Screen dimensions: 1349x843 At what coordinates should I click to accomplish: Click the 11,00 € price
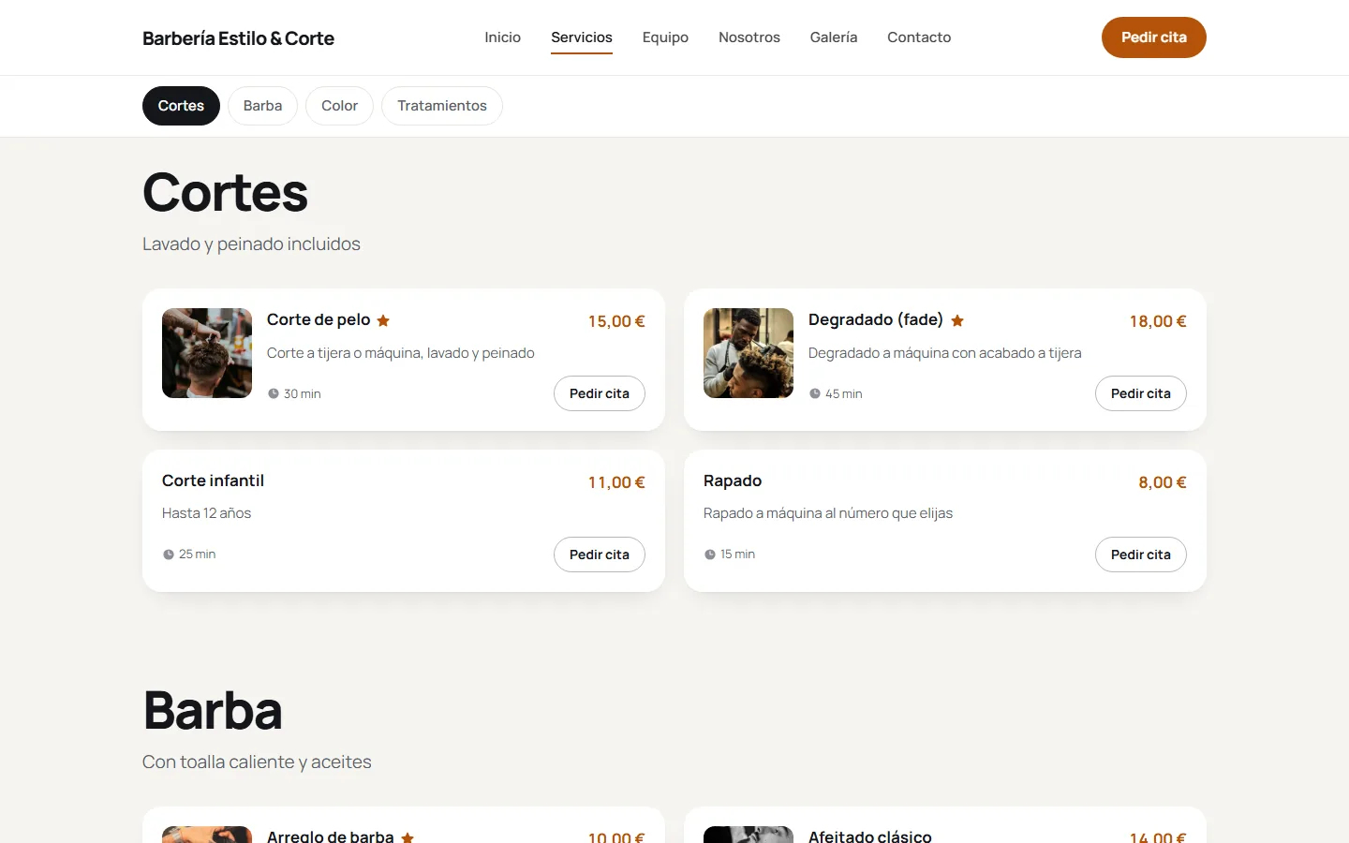616,482
